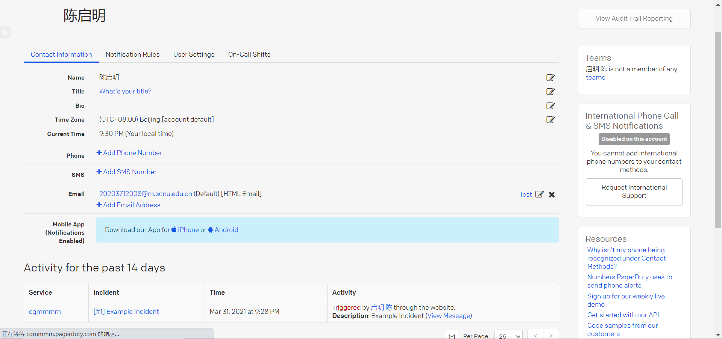Edit the Bio field pencil icon
The width and height of the screenshot is (722, 339).
coord(551,106)
